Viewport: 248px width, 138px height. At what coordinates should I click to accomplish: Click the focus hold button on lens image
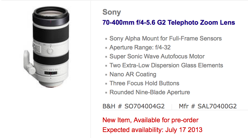(x=50, y=51)
